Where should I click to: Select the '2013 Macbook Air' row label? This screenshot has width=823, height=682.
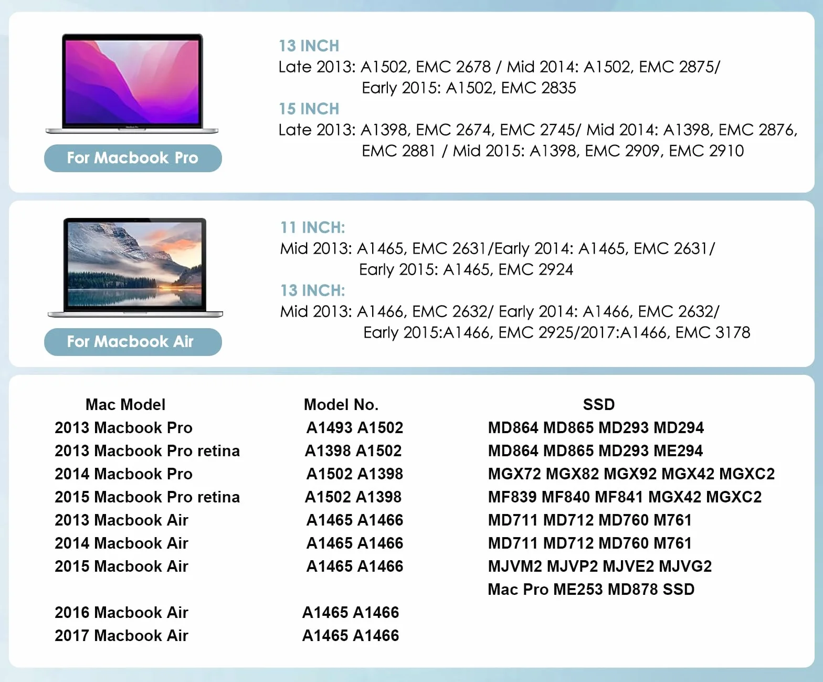(x=122, y=520)
